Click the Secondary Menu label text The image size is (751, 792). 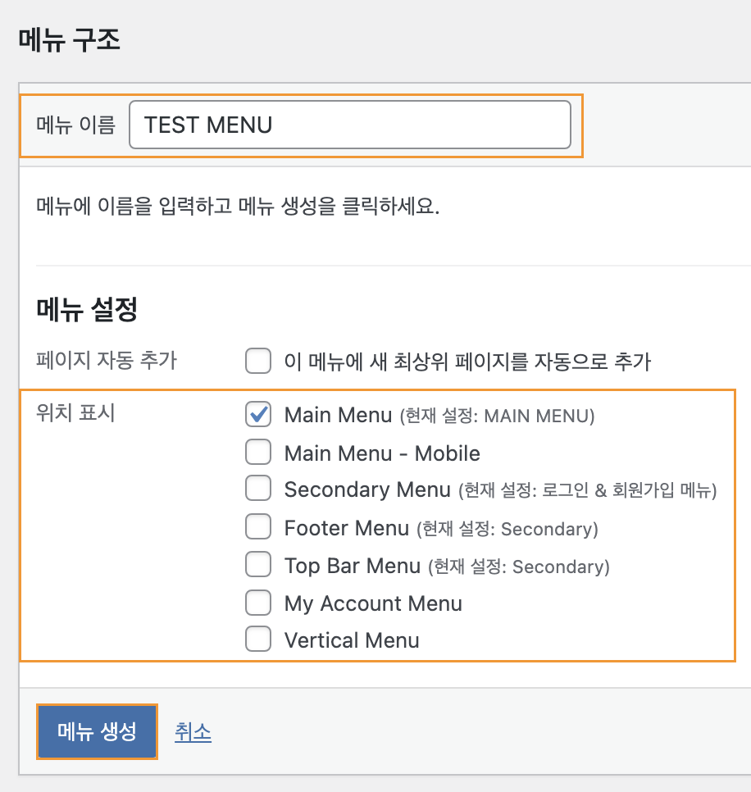pyautogui.click(x=367, y=489)
